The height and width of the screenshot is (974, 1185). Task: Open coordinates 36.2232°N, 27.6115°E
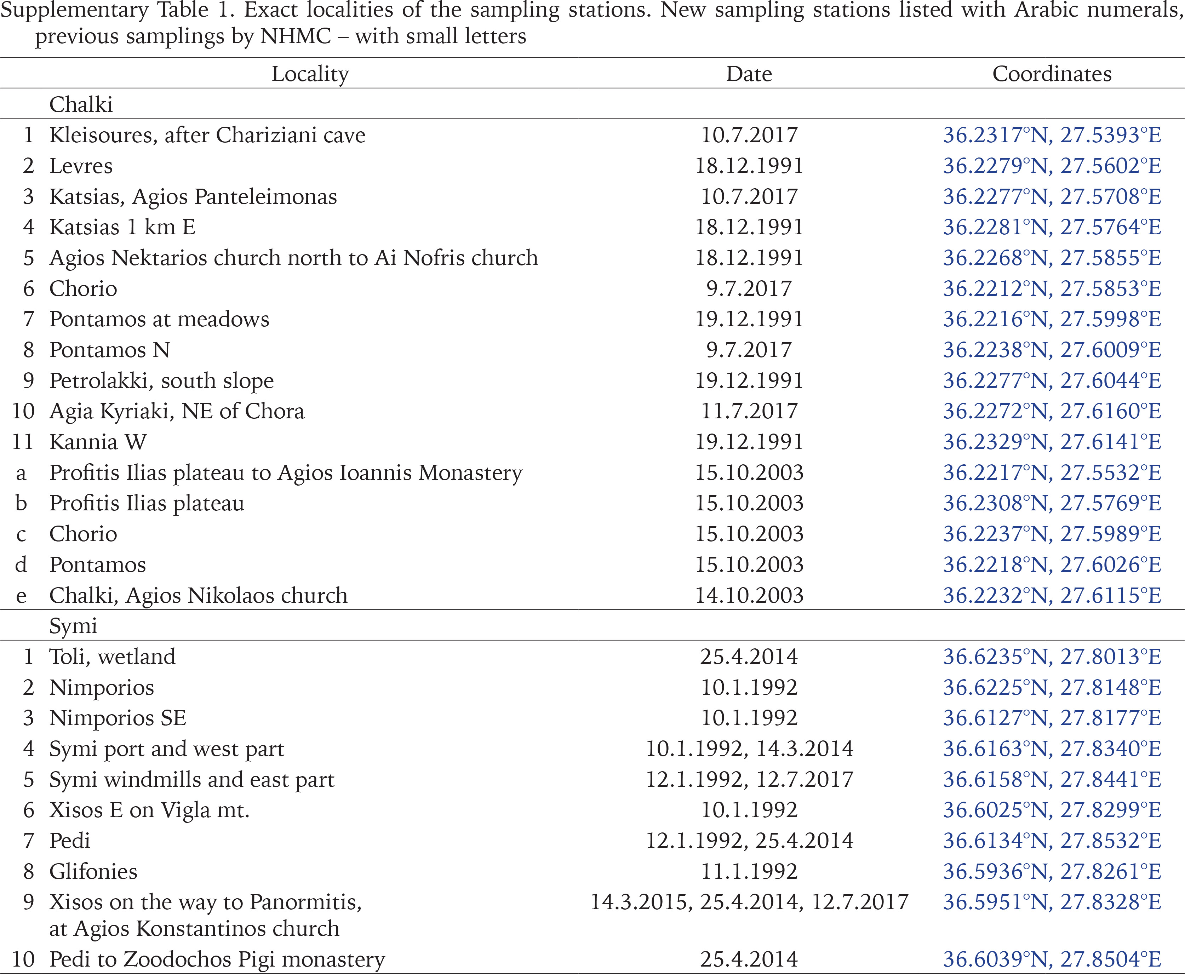click(1052, 596)
